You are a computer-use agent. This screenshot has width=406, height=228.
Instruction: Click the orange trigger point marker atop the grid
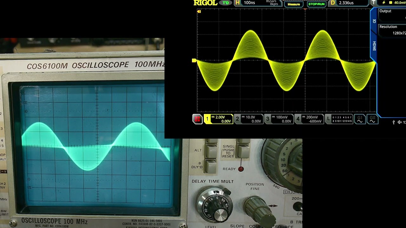click(x=305, y=9)
